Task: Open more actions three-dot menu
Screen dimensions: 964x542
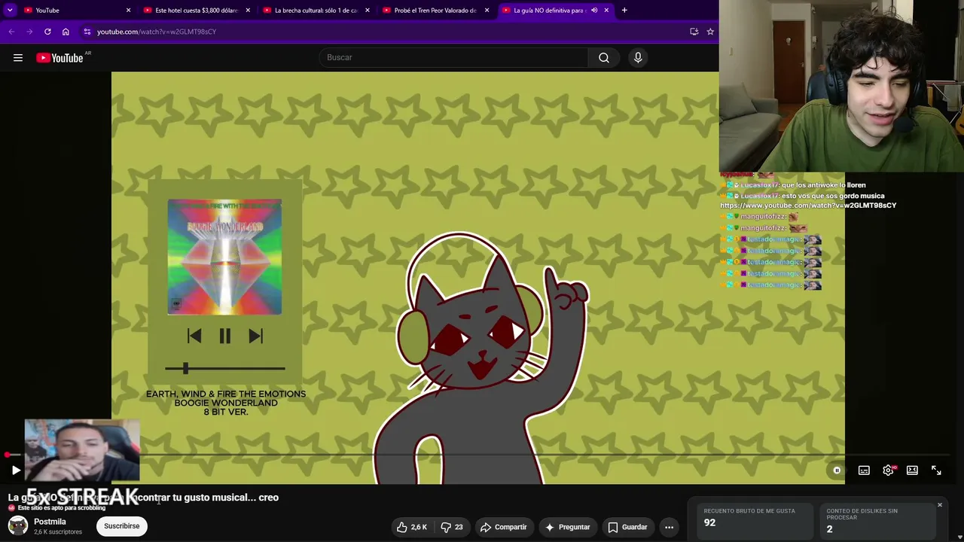Action: [669, 527]
